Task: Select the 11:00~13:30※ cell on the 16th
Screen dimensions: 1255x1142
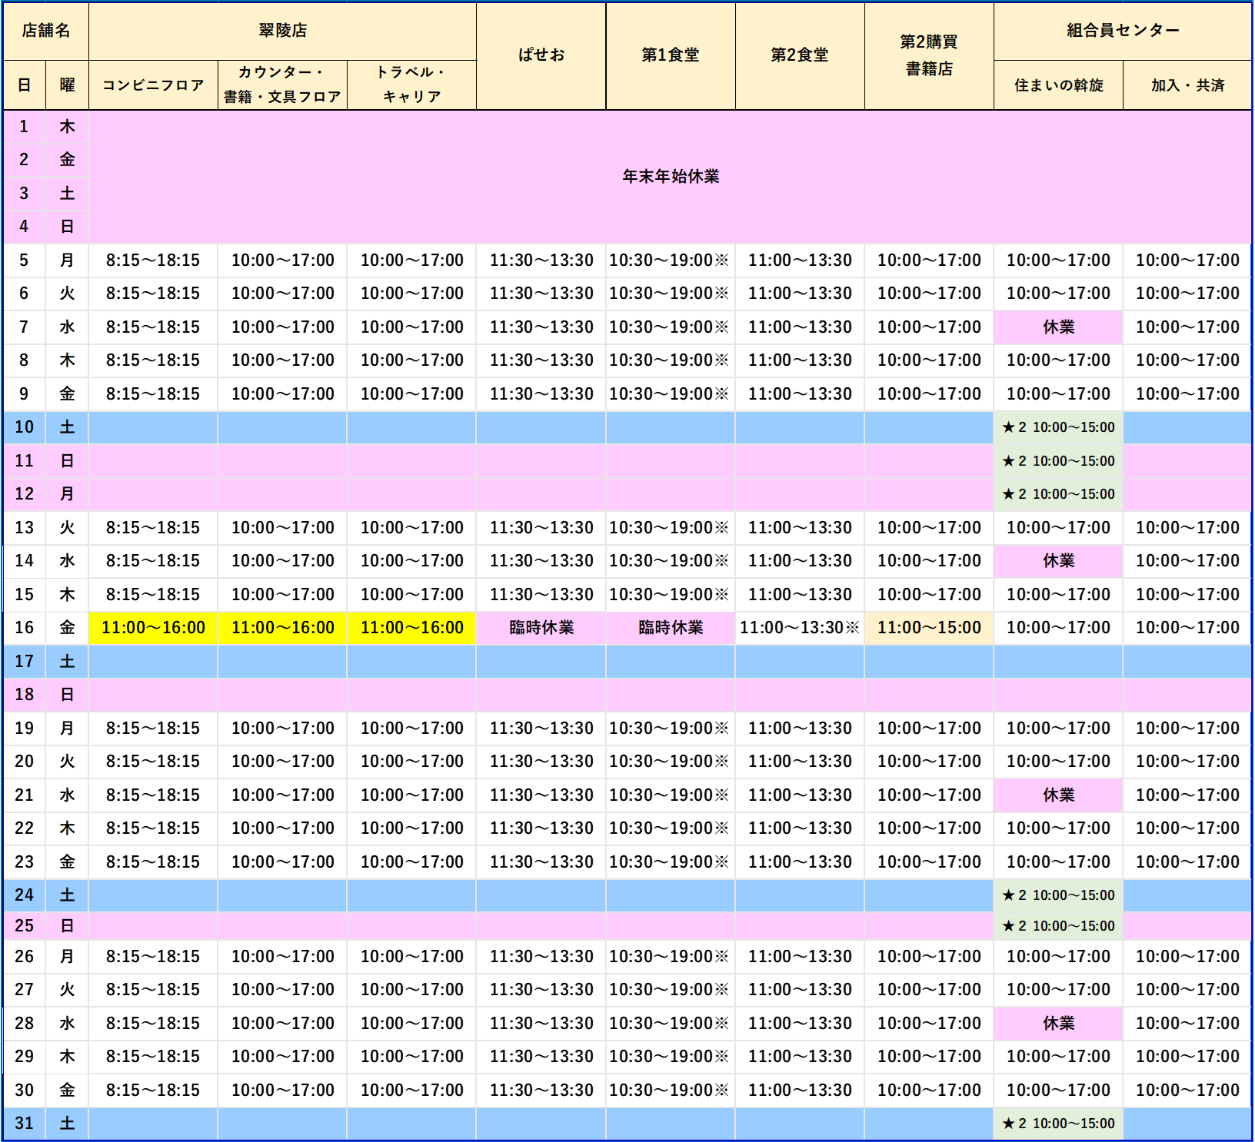Action: click(x=799, y=628)
